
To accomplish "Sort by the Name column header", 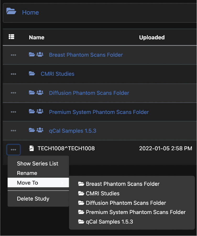I will coord(37,37).
